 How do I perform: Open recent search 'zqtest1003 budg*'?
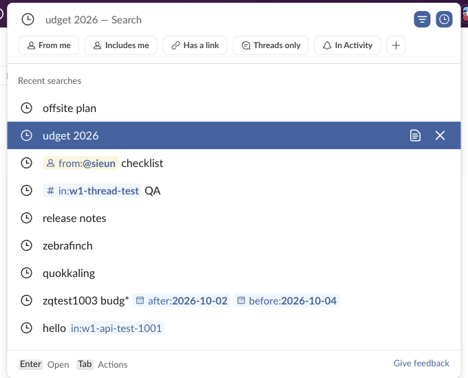[234, 300]
